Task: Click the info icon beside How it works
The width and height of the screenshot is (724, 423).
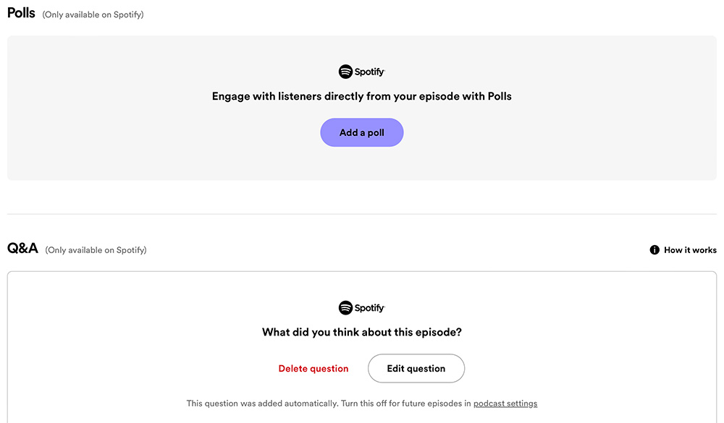Action: (654, 249)
